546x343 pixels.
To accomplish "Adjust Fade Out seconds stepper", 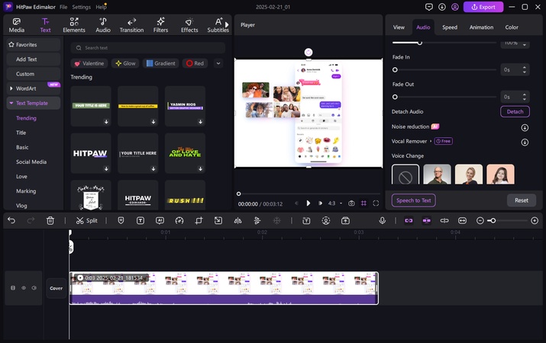I will pos(525,97).
